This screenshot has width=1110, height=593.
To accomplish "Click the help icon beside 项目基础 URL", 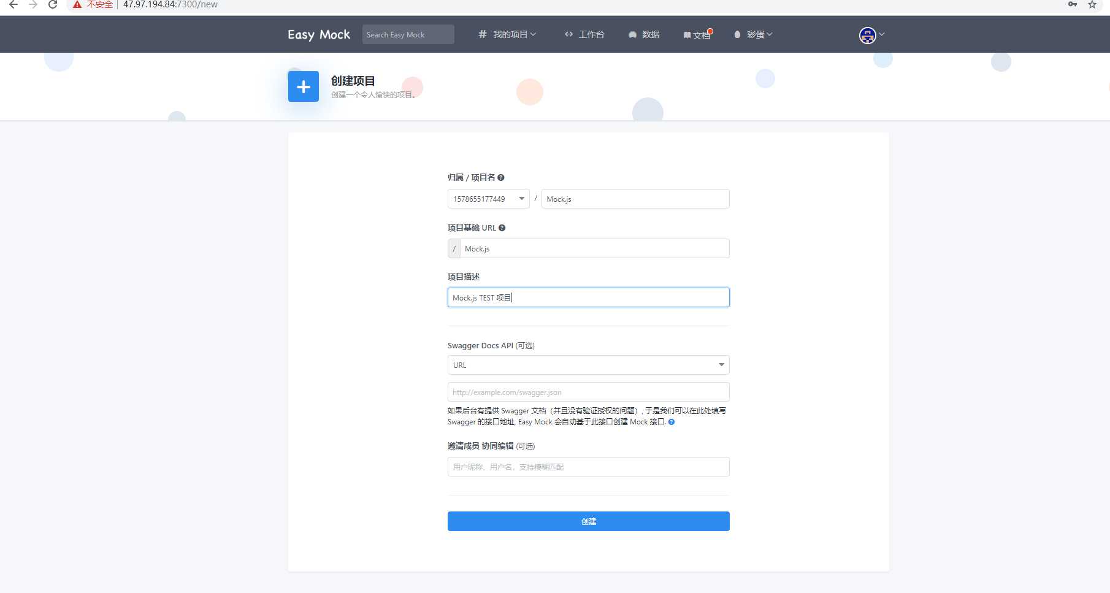I will tap(502, 228).
